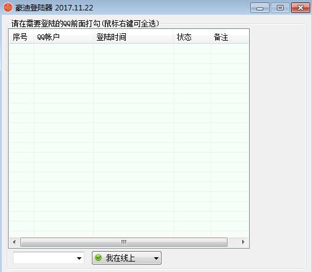The width and height of the screenshot is (312, 272).
Task: Minimize the 豪迪登陆器 window
Action: tap(260, 8)
